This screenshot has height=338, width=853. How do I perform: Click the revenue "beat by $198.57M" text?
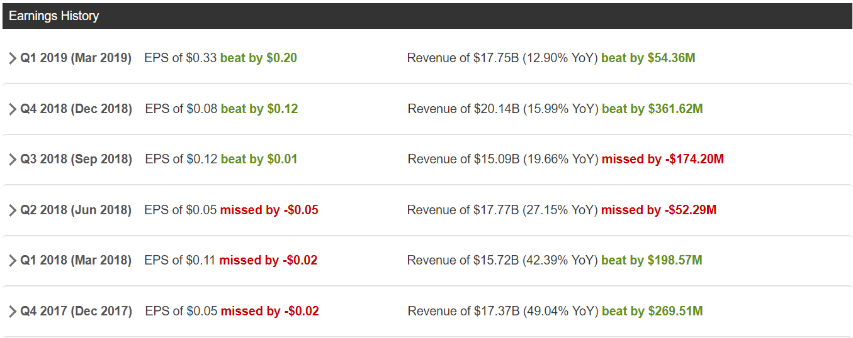point(652,261)
